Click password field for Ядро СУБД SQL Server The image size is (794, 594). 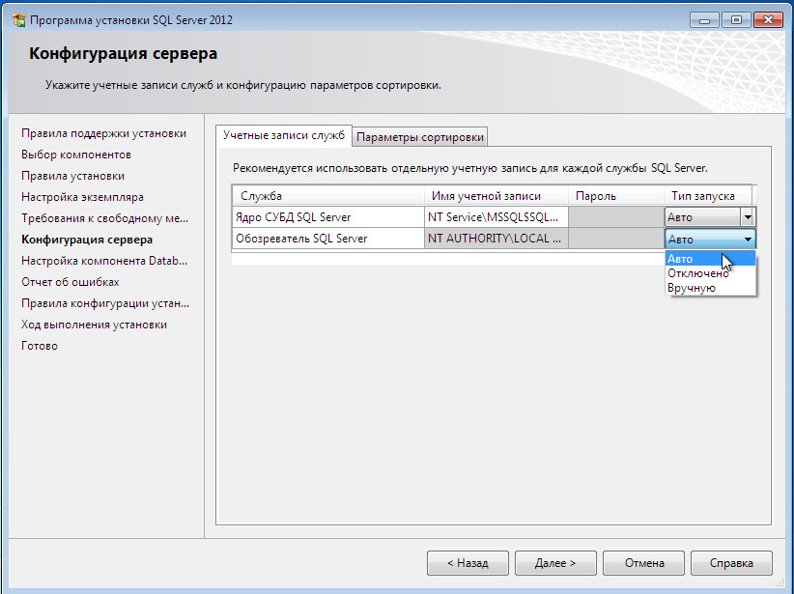616,217
